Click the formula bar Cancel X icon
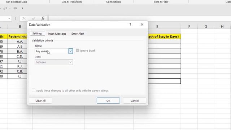 24,18
